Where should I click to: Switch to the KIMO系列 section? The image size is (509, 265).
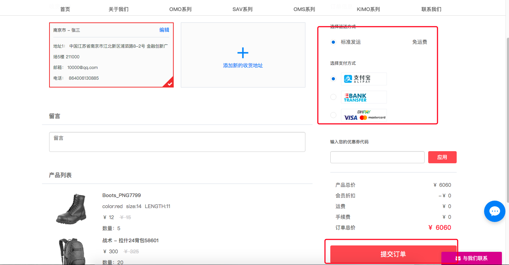pos(368,9)
